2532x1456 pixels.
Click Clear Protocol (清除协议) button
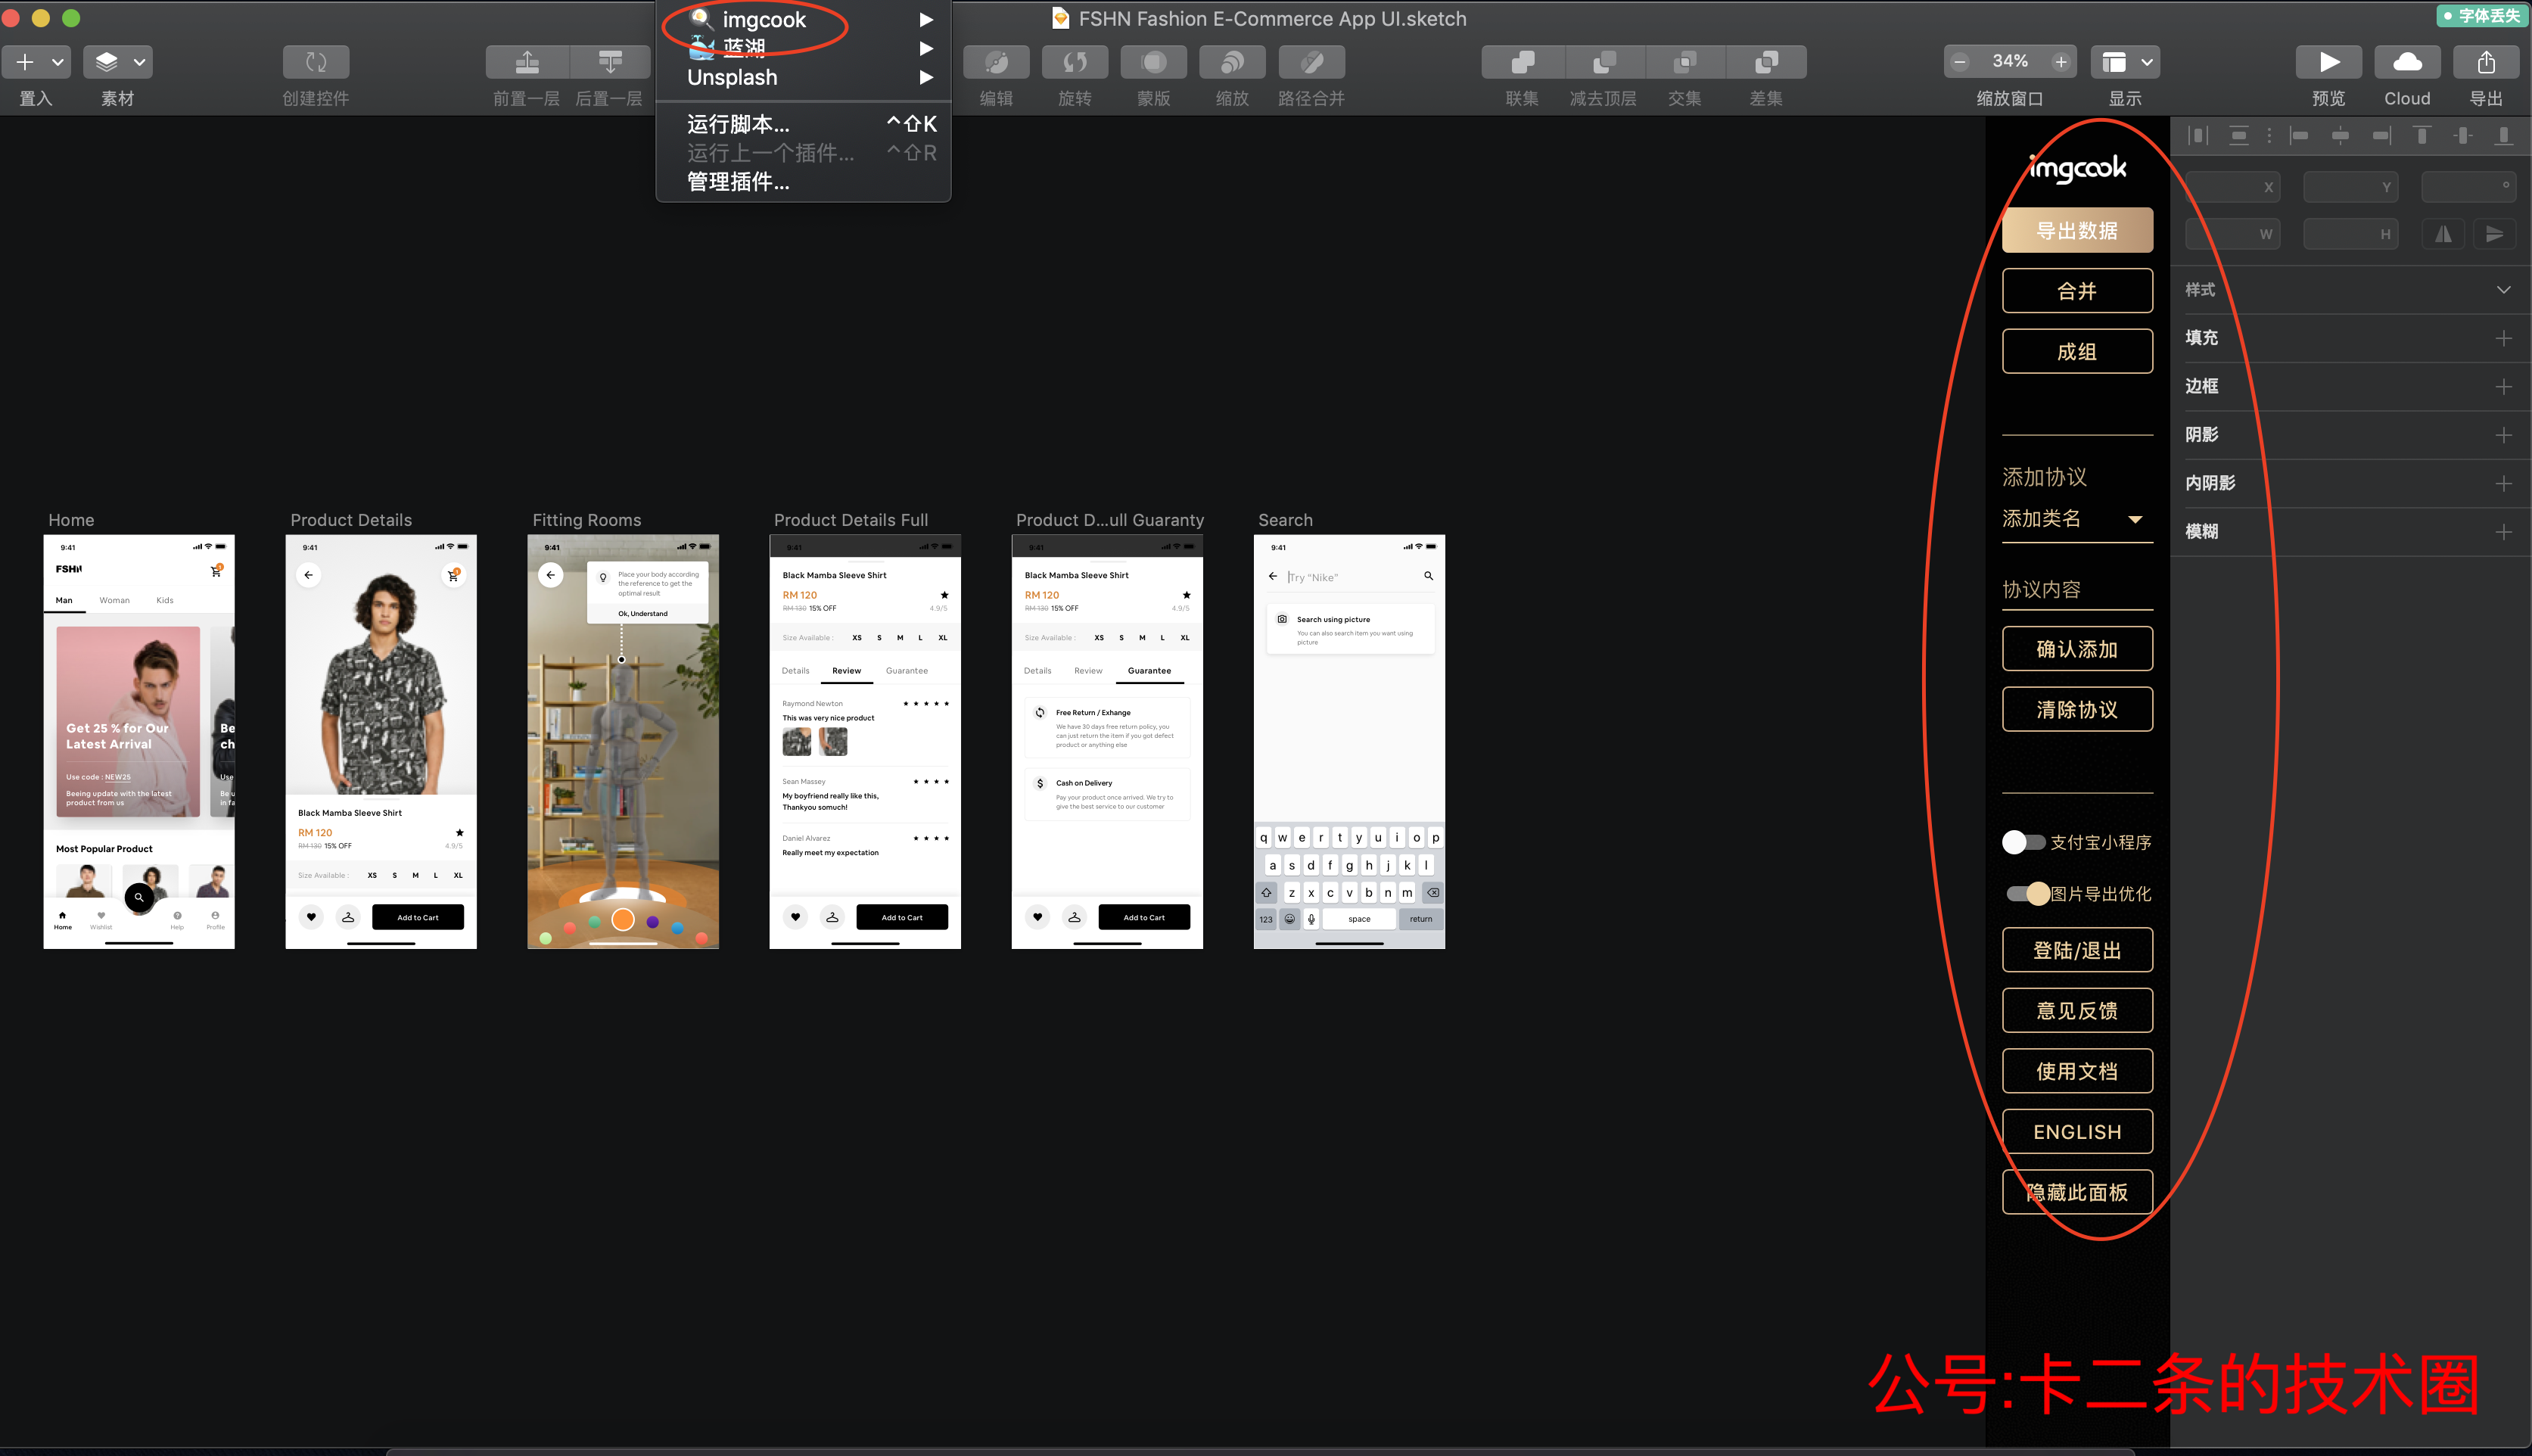pos(2077,709)
